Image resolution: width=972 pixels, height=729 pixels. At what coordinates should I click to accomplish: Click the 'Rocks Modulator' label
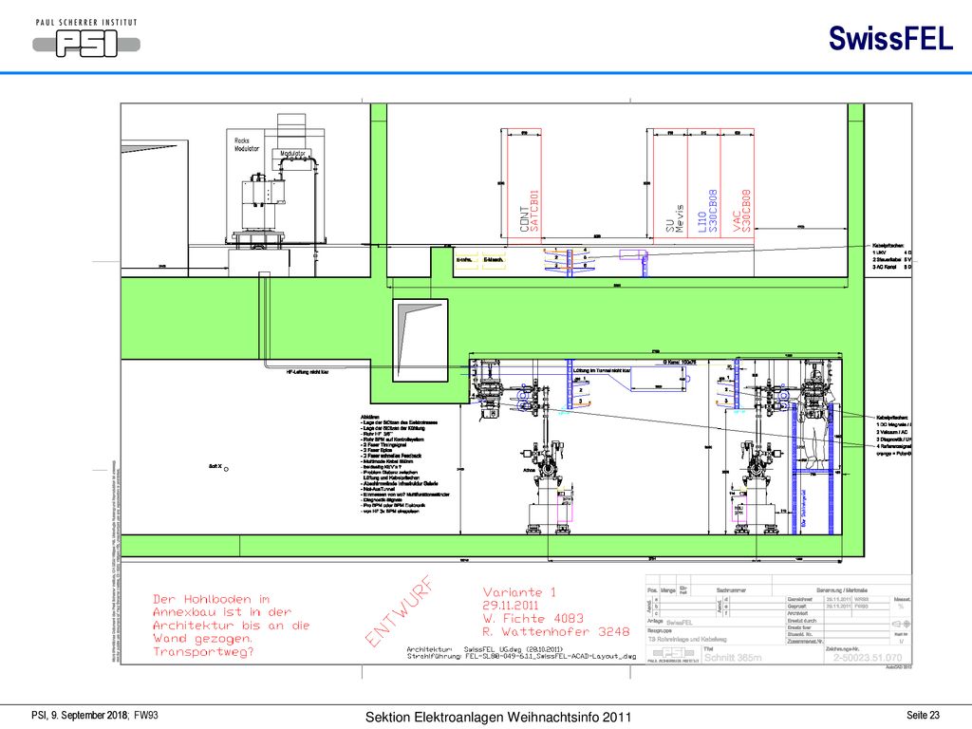coord(246,144)
